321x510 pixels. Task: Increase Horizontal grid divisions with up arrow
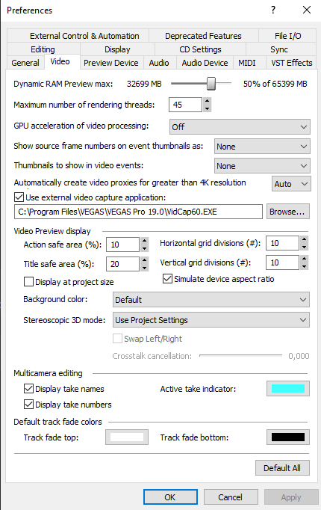304,240
